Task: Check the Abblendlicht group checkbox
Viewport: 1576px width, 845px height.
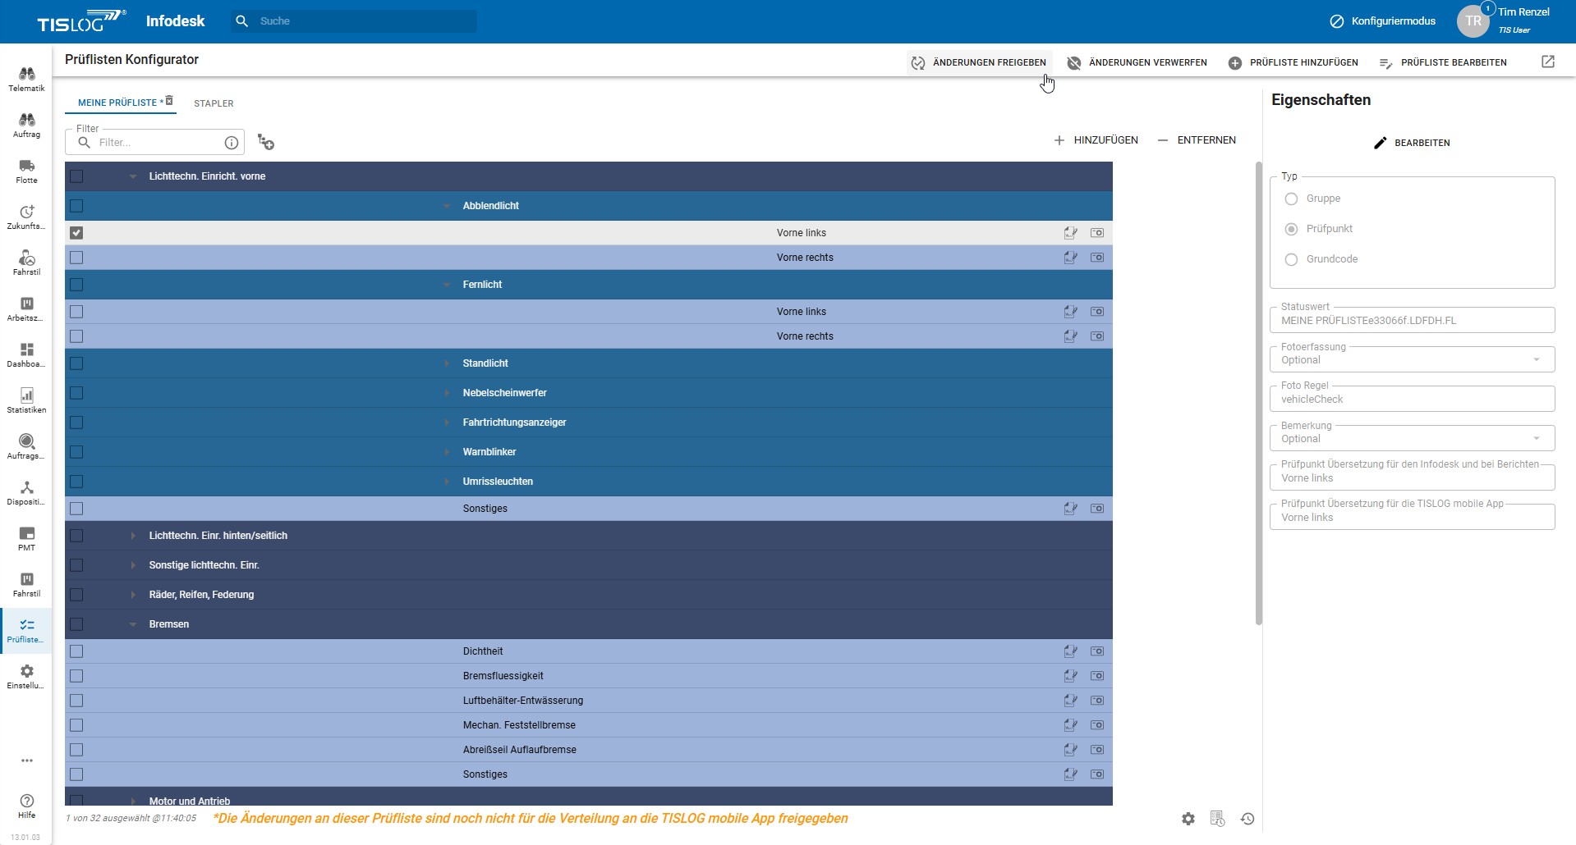Action: click(x=76, y=206)
